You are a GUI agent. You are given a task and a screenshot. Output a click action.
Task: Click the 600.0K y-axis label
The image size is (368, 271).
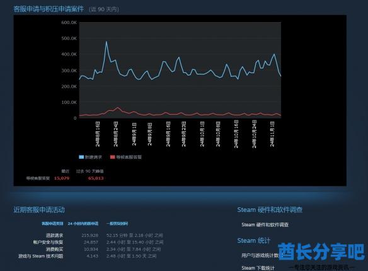(69, 23)
